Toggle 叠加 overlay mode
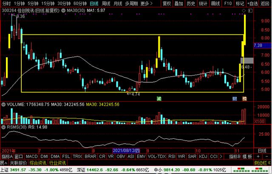 [179, 3]
